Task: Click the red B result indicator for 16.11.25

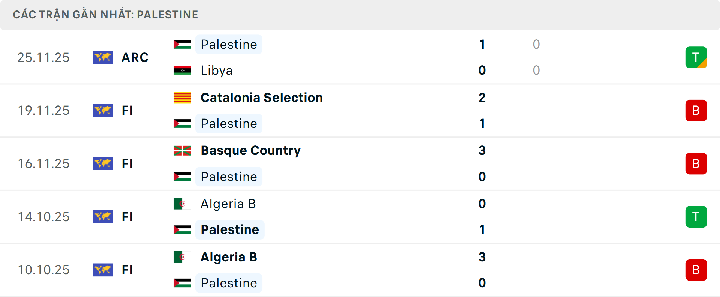Action: click(x=696, y=163)
